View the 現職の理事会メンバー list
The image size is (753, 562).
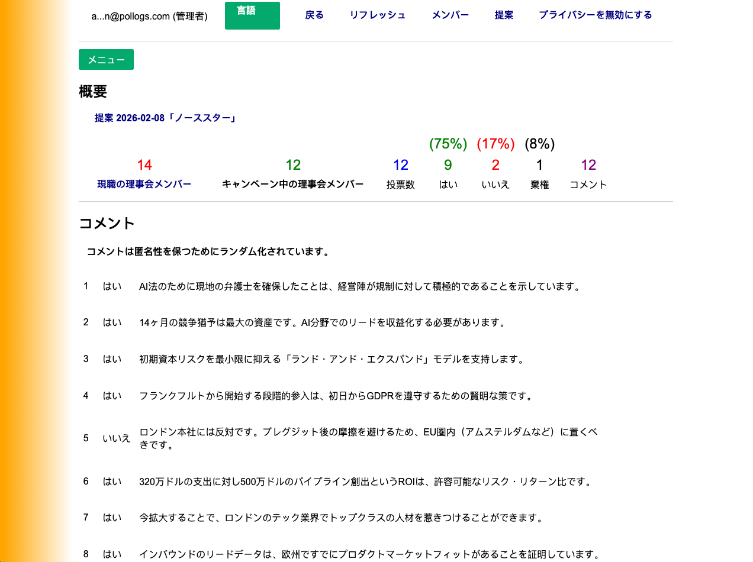point(144,184)
